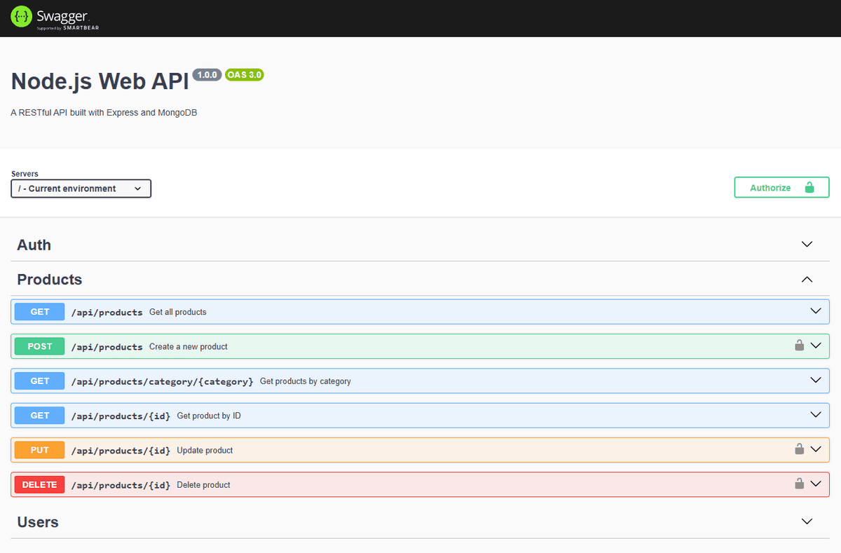Click the 1.0.0 version badge
The height and width of the screenshot is (553, 841).
click(207, 74)
